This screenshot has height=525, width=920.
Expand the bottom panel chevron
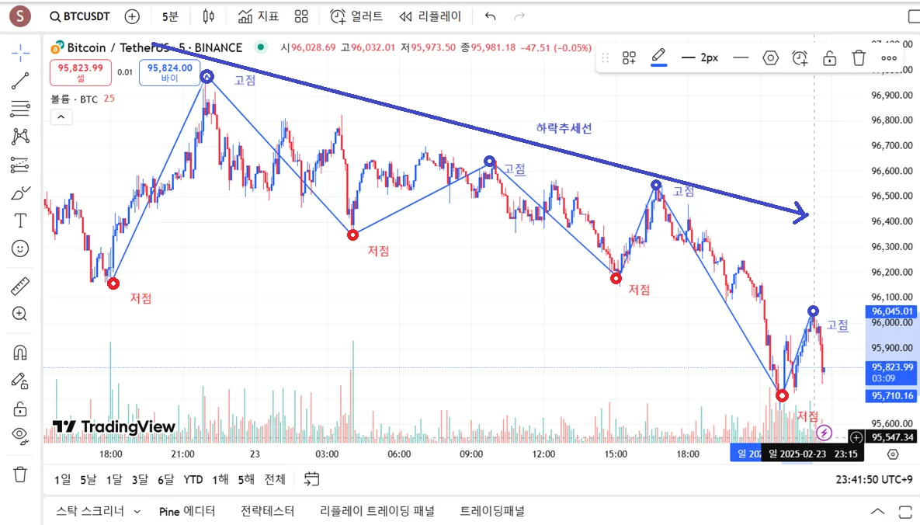click(877, 511)
